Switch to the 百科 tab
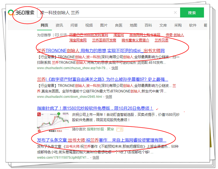Image resolution: width=218 pixels, height=169 pixels. click(148, 25)
